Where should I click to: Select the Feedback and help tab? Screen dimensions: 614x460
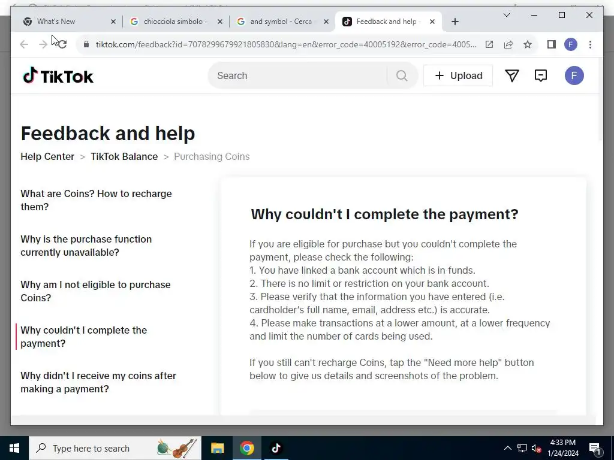[x=388, y=22]
